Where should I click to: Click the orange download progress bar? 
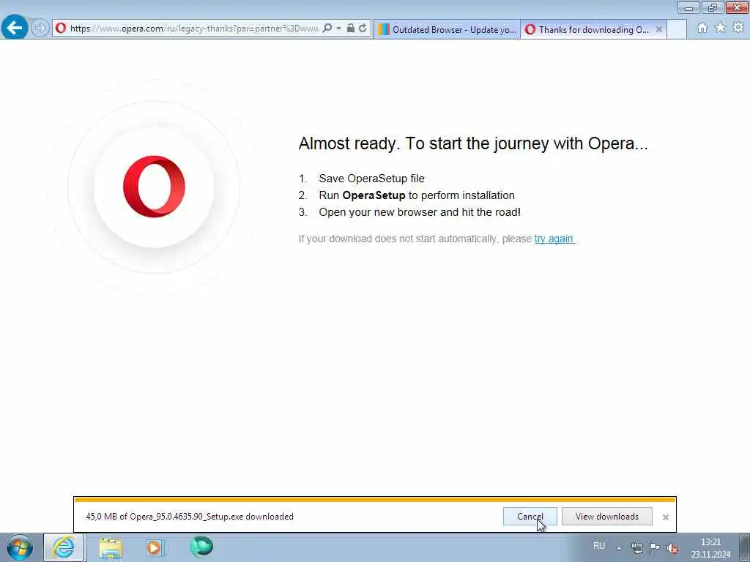[375, 500]
